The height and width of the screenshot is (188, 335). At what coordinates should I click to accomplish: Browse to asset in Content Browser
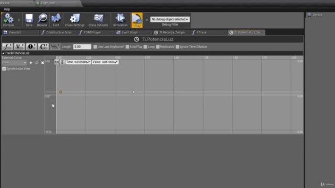tap(42, 20)
